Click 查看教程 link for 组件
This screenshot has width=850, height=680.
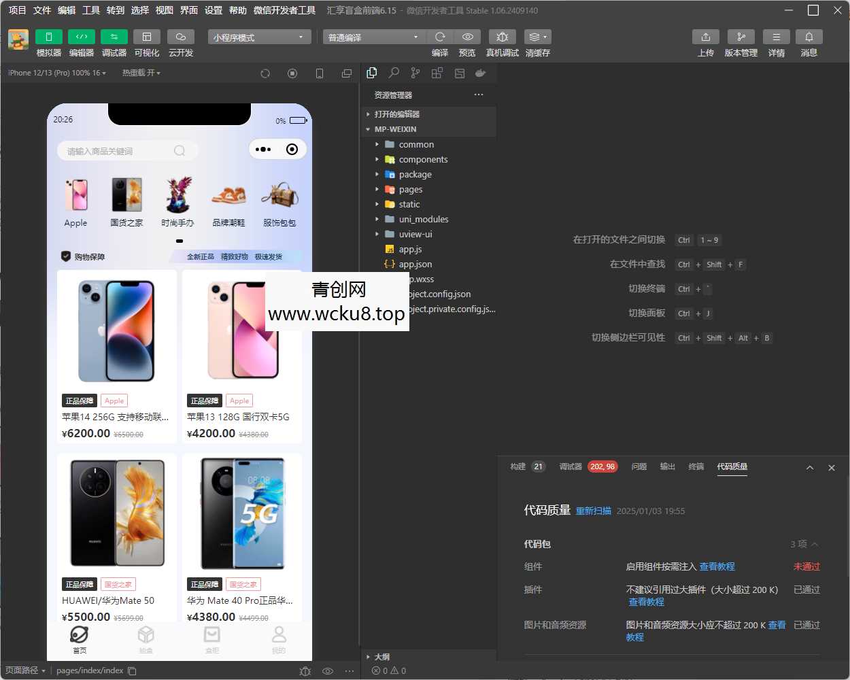(717, 566)
